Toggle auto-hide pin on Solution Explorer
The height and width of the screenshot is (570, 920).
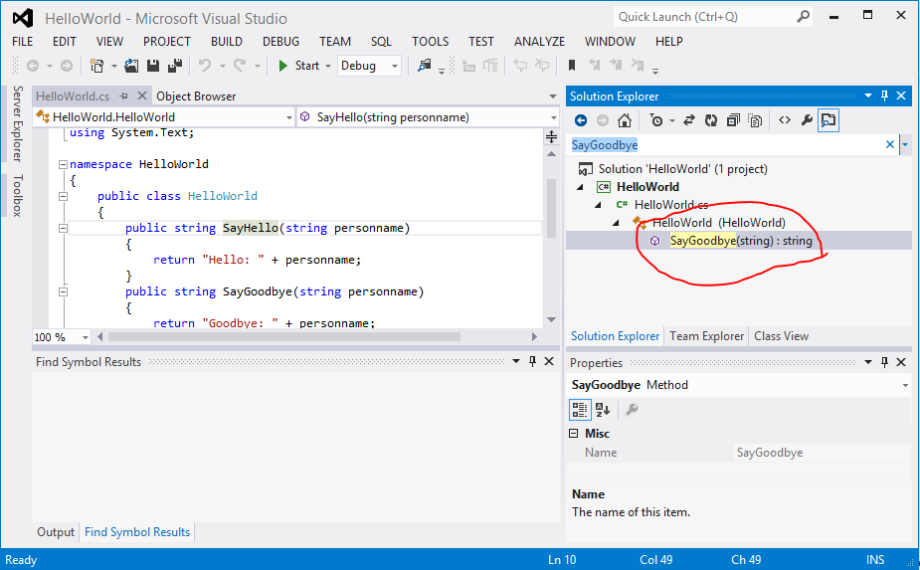pyautogui.click(x=885, y=95)
